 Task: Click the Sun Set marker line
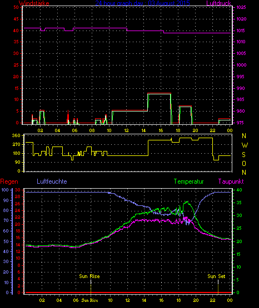218,286
